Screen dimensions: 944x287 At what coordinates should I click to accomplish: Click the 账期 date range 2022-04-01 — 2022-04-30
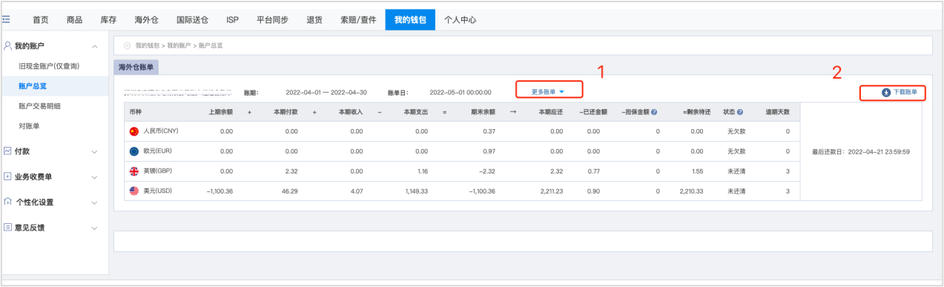tap(326, 93)
